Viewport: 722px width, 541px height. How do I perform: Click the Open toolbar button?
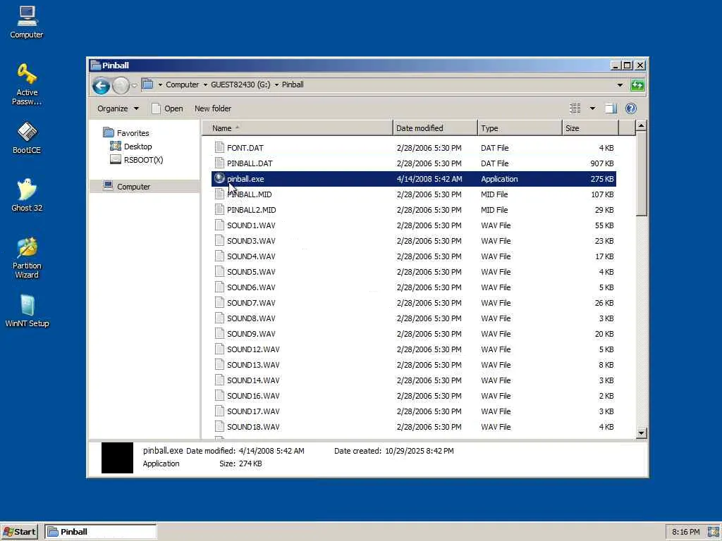(168, 108)
